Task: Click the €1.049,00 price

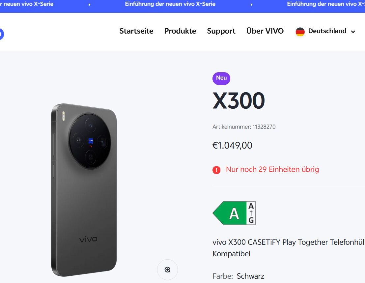Action: pyautogui.click(x=233, y=145)
